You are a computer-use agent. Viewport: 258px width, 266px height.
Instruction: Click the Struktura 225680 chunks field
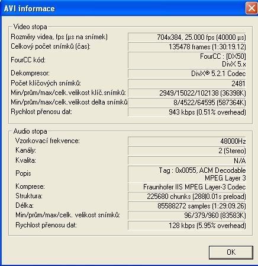point(187,197)
